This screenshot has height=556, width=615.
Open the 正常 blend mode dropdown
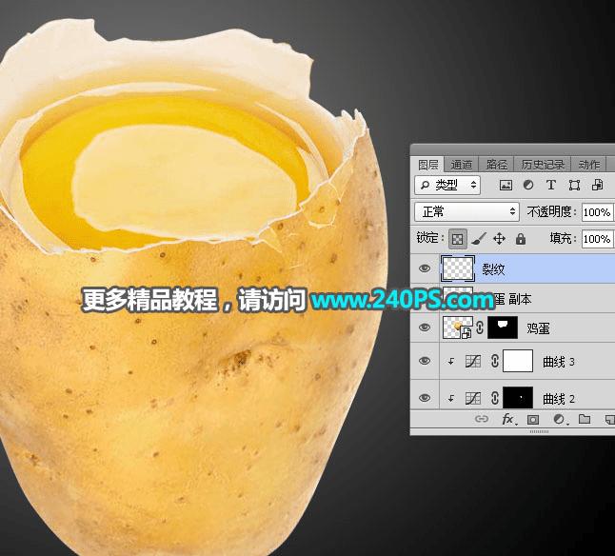[x=466, y=212]
